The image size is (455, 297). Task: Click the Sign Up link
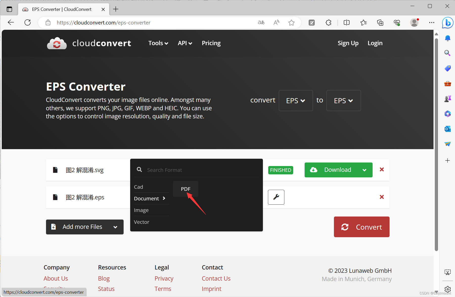348,43
